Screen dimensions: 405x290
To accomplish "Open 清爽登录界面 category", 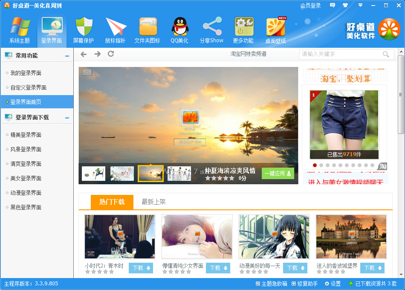I will click(x=26, y=164).
